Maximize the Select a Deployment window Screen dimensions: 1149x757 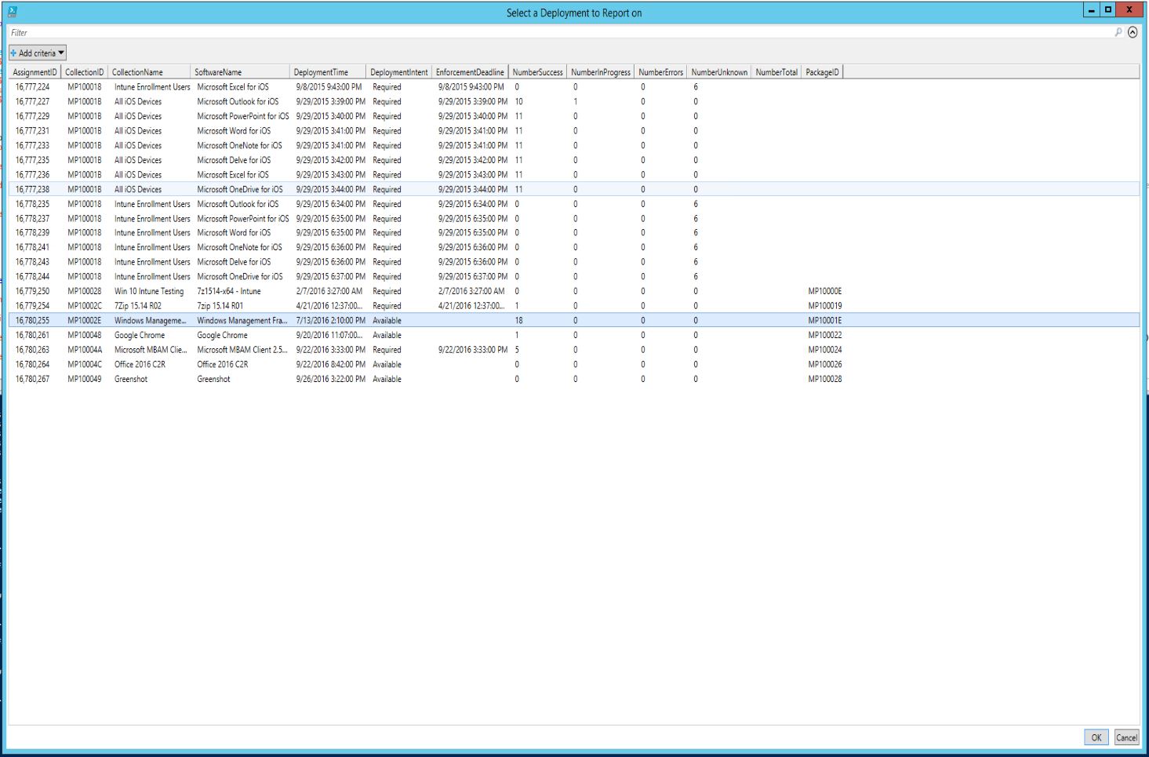coord(1108,9)
